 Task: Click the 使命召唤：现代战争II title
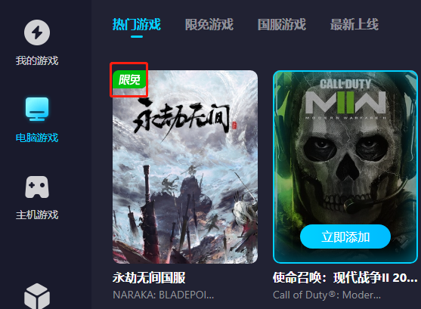click(345, 277)
